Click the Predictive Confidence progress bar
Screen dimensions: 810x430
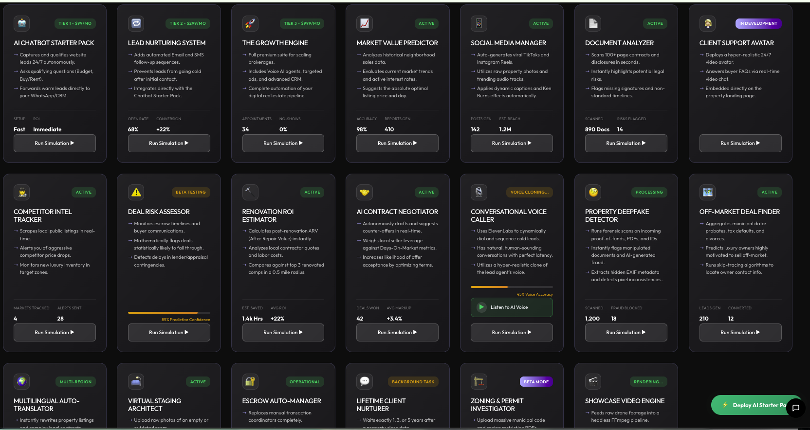[169, 313]
